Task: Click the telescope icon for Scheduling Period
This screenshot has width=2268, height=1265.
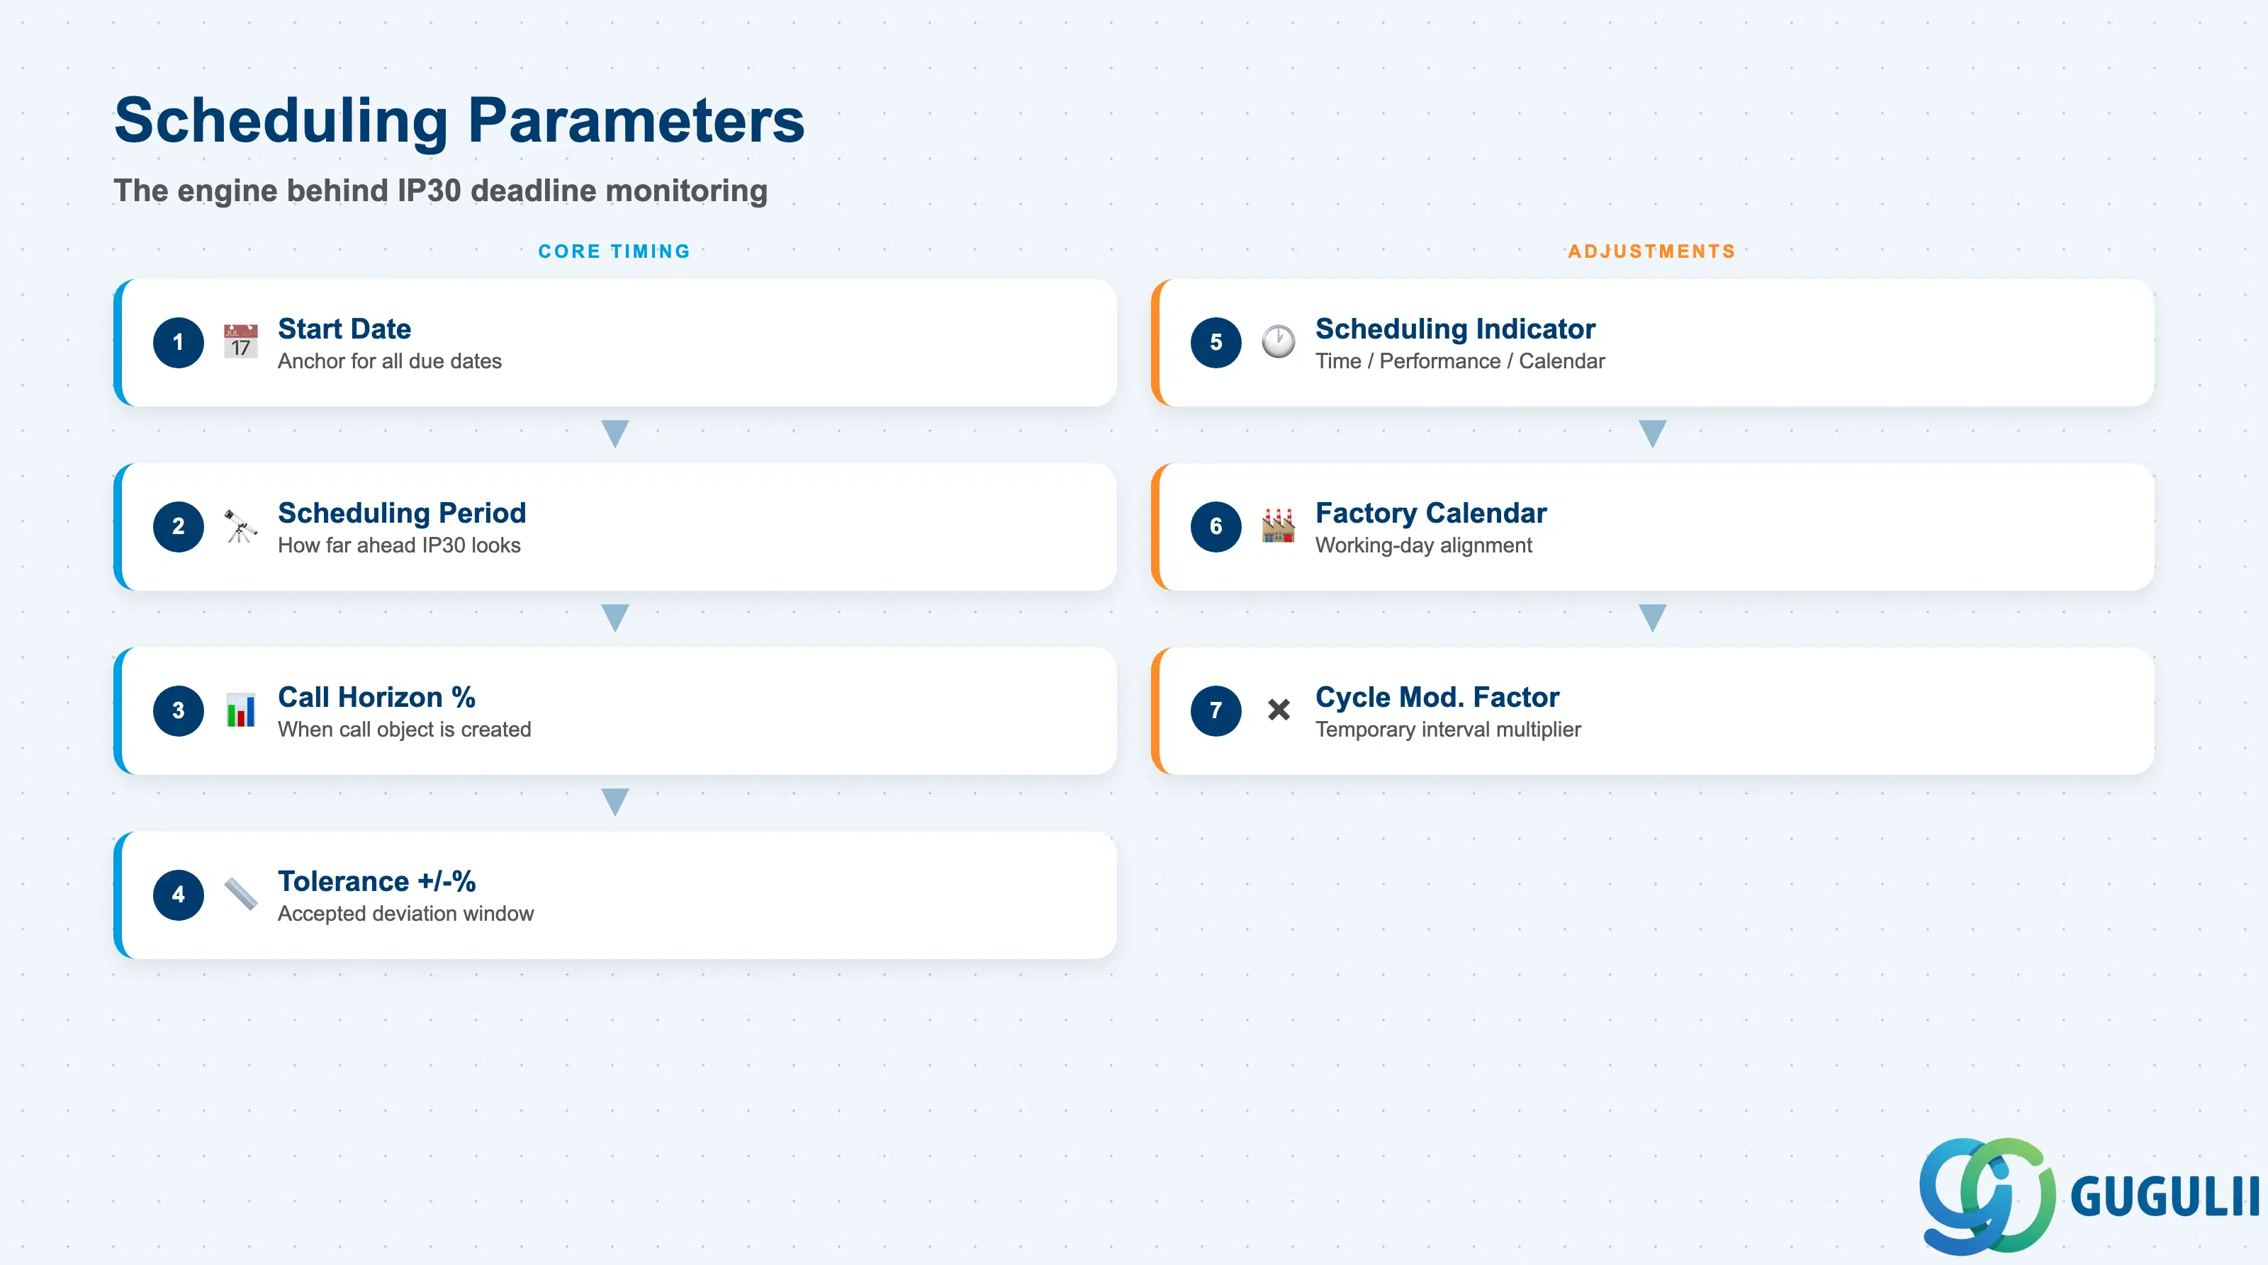Action: point(240,526)
